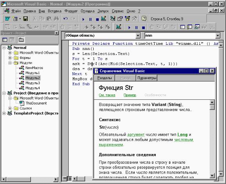Click the Comment Block icon
226x184 pixels.
[69, 27]
